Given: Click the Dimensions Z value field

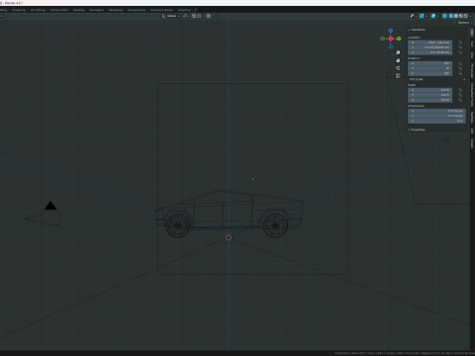Looking at the screenshot, I should tap(437, 121).
